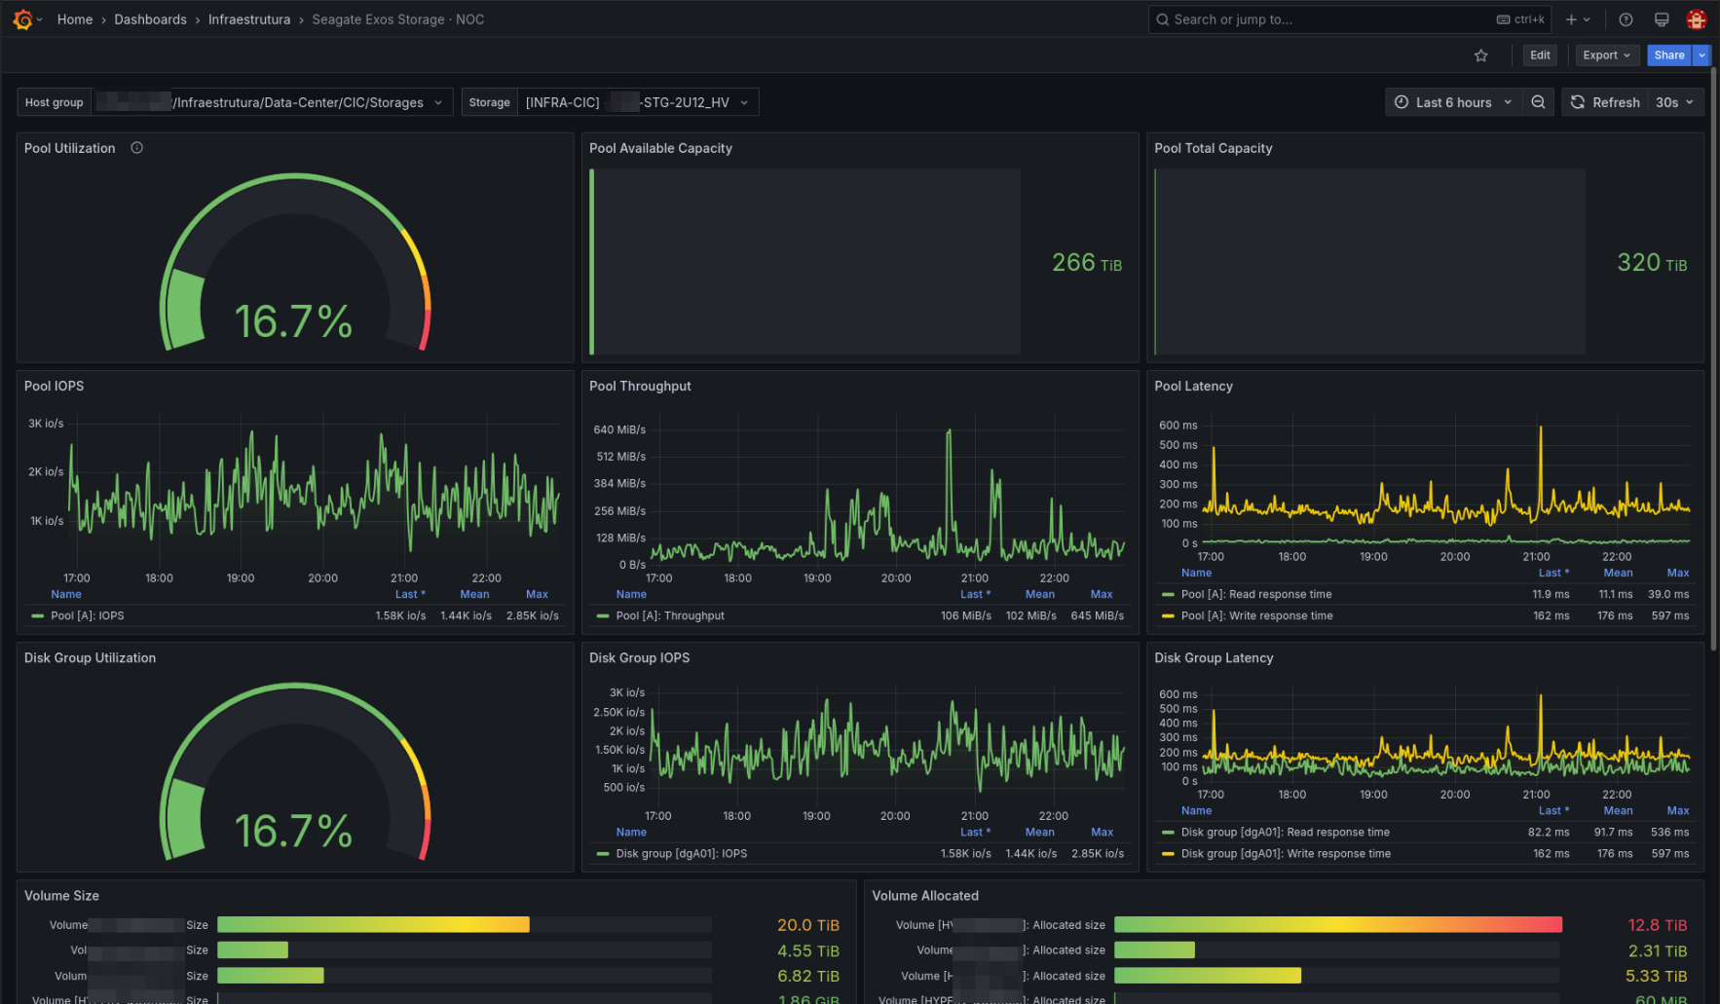
Task: Show Pool Utilization panel info icon
Action: (137, 148)
